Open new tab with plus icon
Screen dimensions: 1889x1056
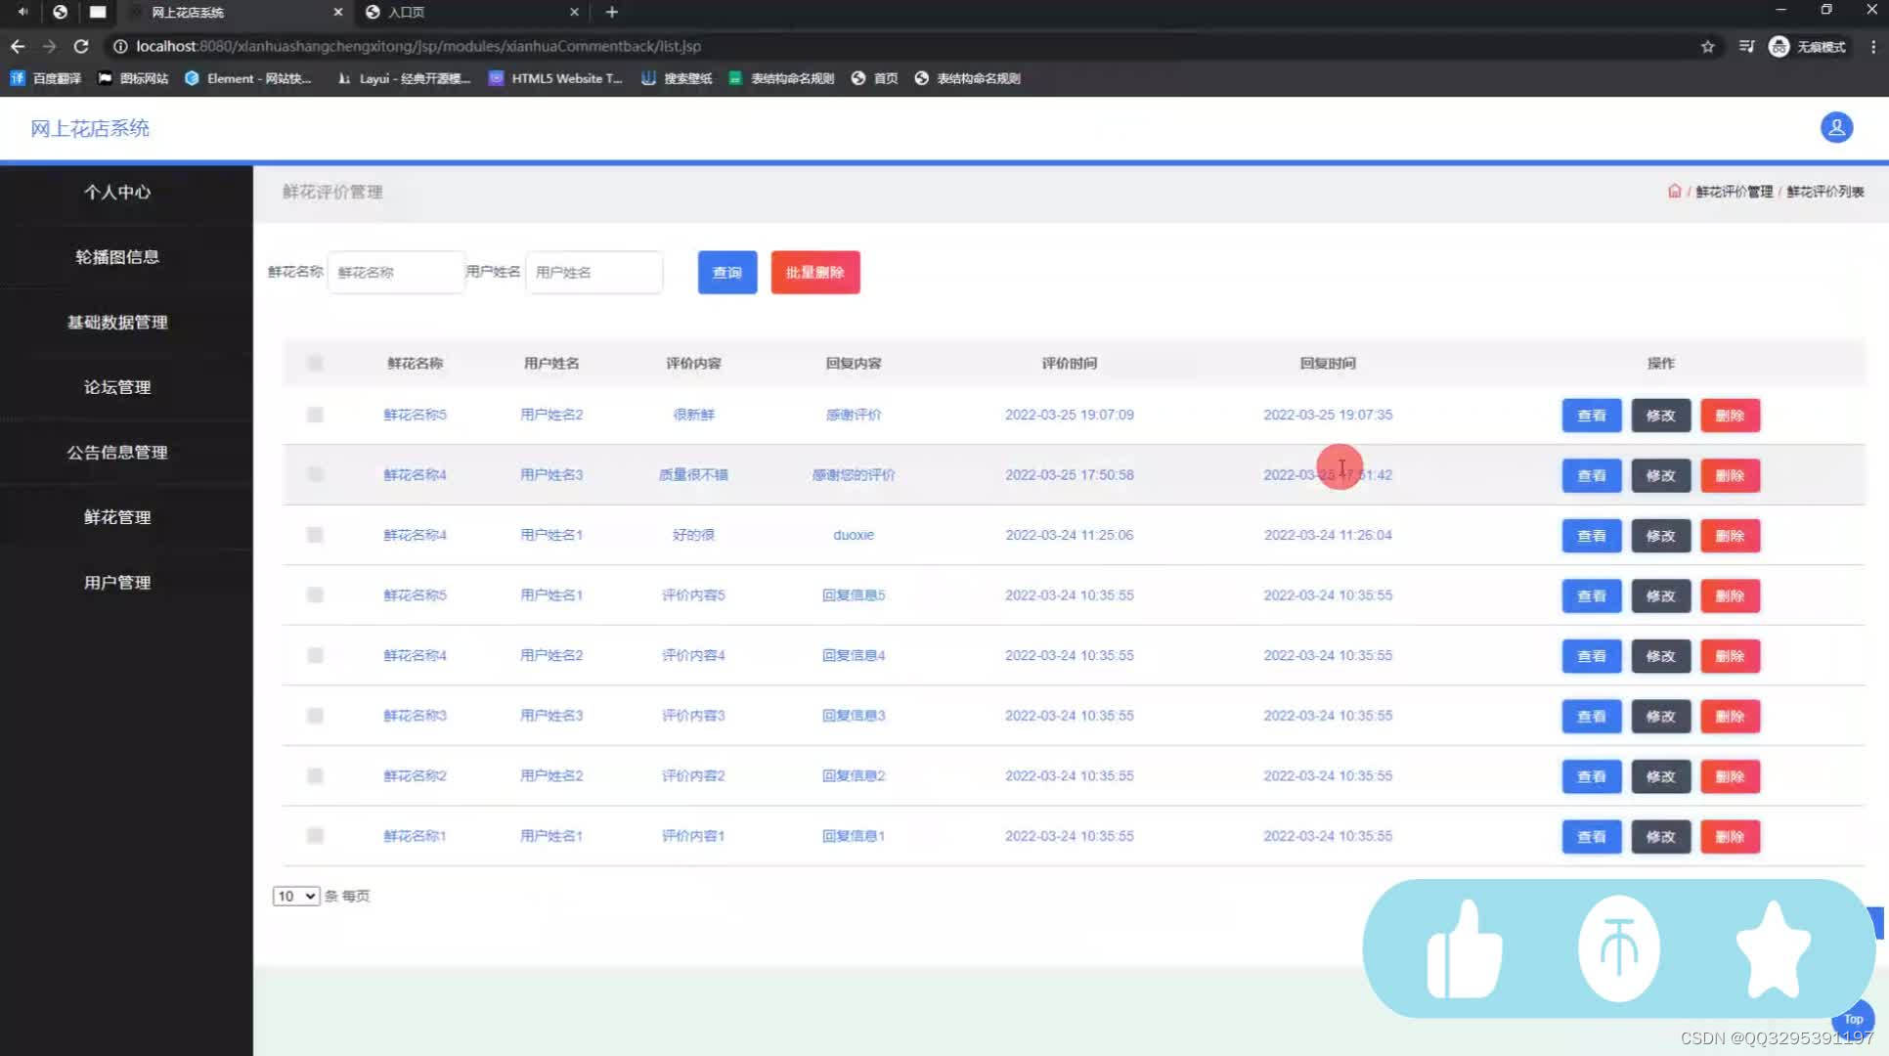point(611,12)
